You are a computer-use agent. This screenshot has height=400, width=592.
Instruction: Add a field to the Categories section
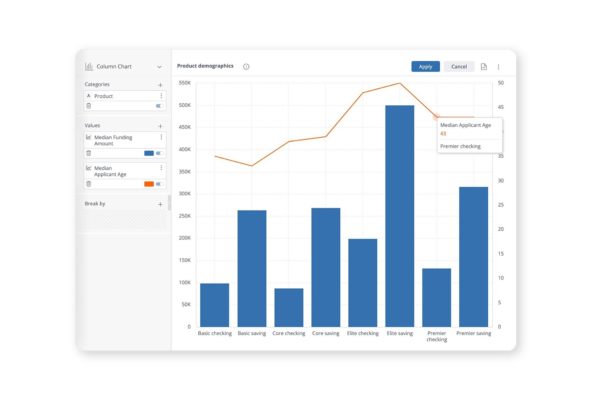pyautogui.click(x=160, y=85)
